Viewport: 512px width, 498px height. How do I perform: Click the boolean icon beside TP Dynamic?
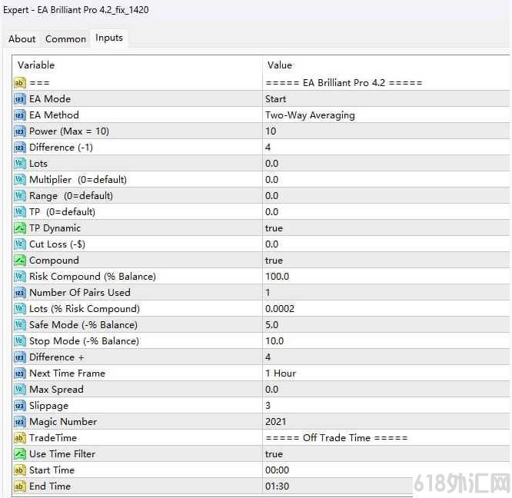[x=19, y=228]
